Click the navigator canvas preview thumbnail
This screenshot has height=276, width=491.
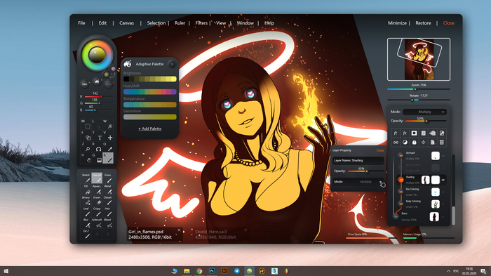(419, 59)
